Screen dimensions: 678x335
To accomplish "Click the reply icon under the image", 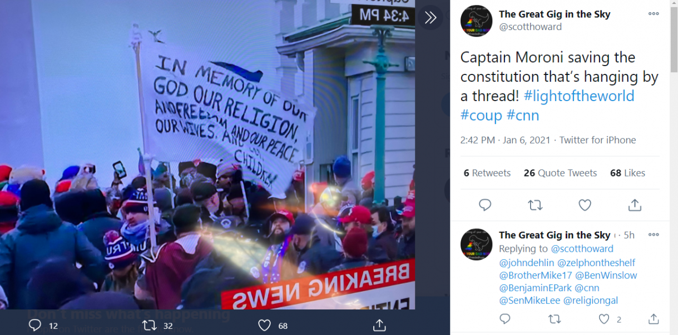I will [x=35, y=325].
